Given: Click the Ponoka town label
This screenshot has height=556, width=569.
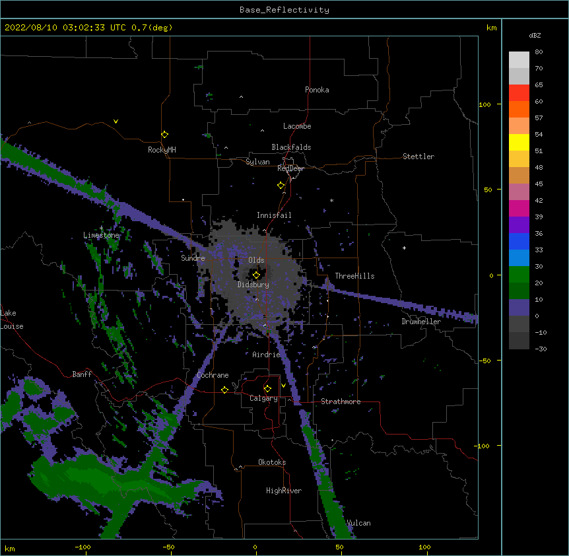Looking at the screenshot, I should click(317, 90).
